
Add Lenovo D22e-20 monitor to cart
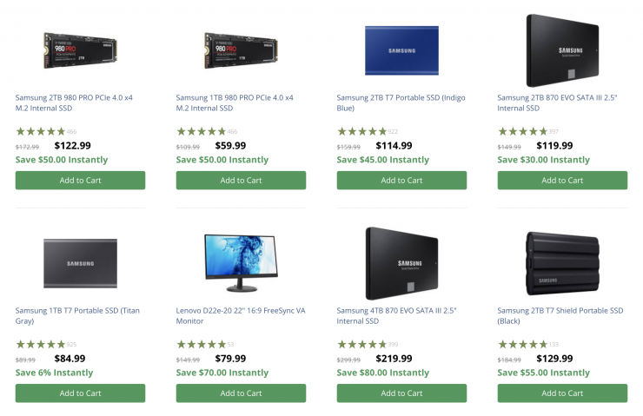tap(241, 393)
